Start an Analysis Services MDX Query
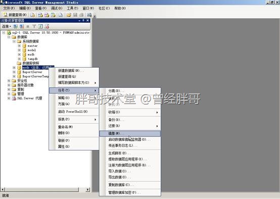The width and height of the screenshot is (280, 199). point(40,15)
